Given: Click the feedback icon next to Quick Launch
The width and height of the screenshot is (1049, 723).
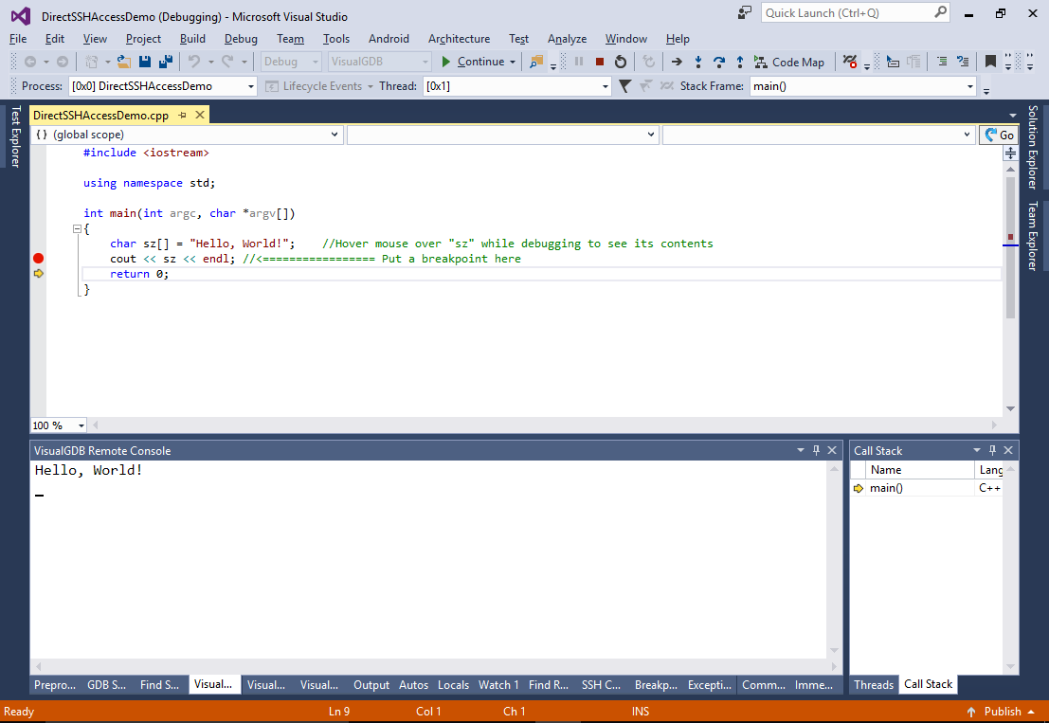Looking at the screenshot, I should pyautogui.click(x=745, y=12).
